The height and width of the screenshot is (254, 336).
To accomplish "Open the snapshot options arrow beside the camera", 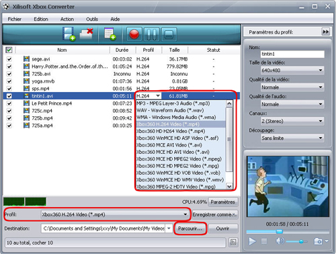I will [x=327, y=241].
